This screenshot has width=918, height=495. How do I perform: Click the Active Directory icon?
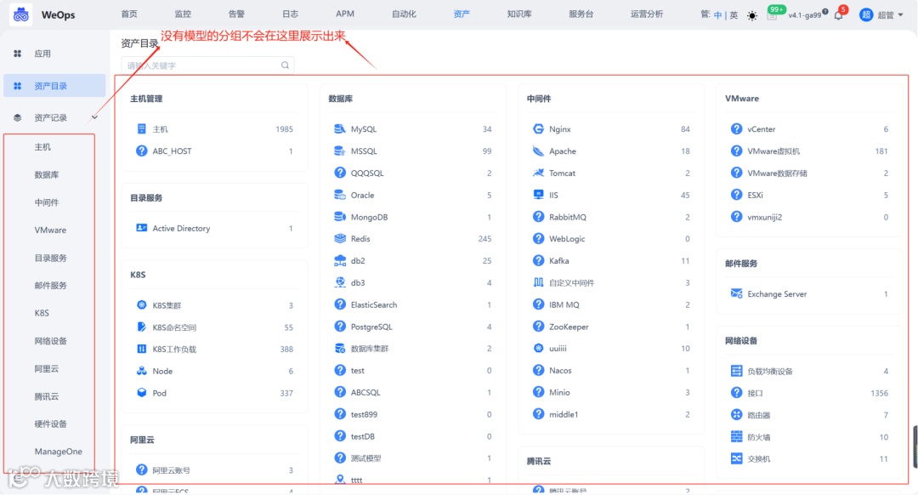tap(141, 228)
